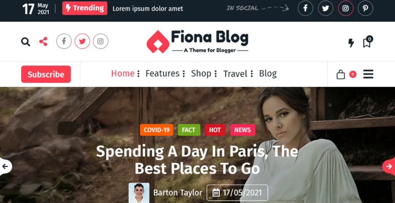The width and height of the screenshot is (395, 203).
Task: Select the Home menu item
Action: [x=123, y=73]
